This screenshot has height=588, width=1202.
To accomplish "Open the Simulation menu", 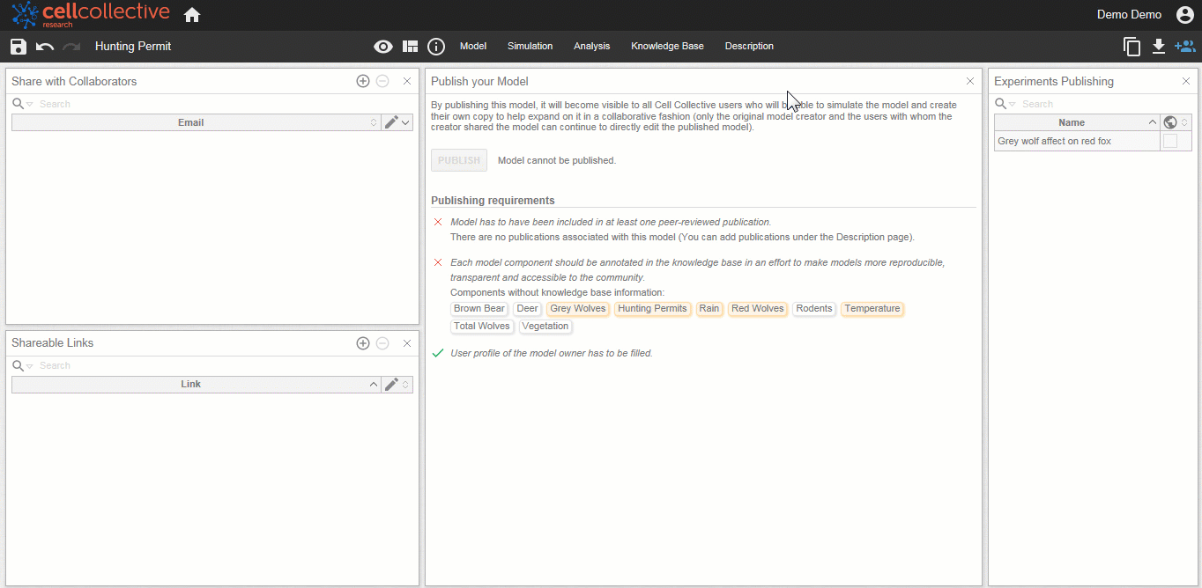I will (530, 47).
